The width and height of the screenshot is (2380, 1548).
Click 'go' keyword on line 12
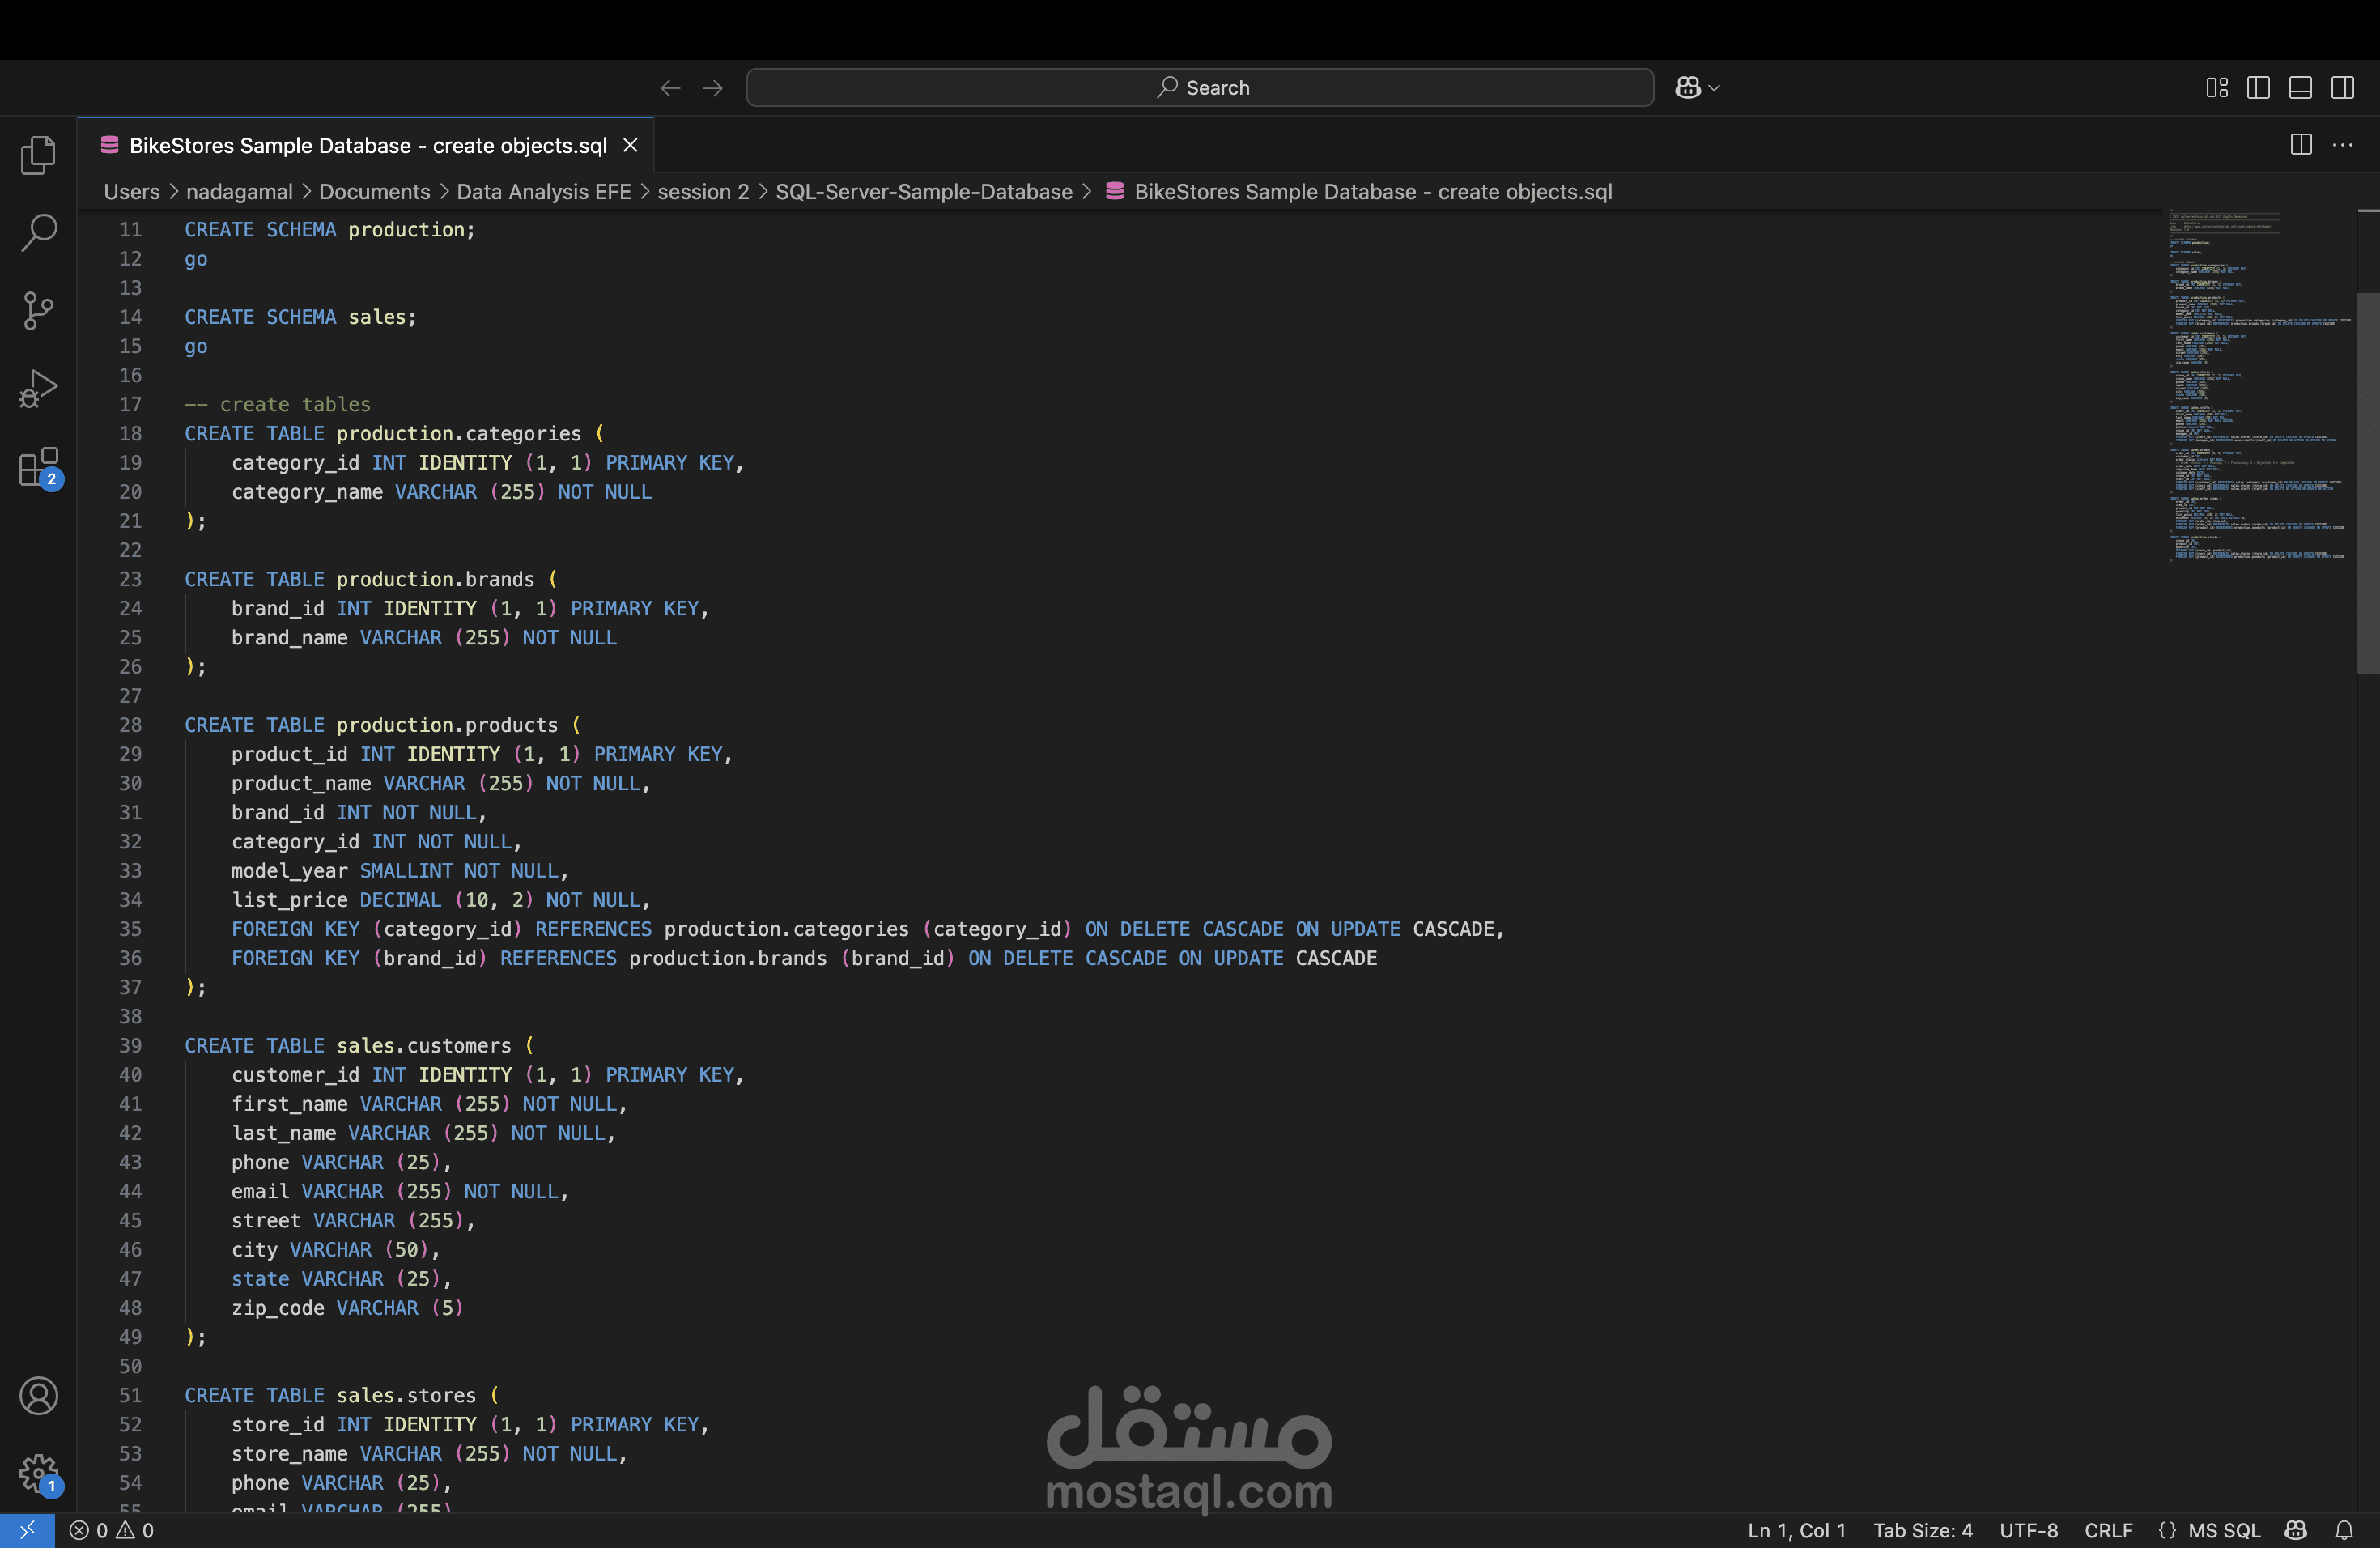(196, 259)
